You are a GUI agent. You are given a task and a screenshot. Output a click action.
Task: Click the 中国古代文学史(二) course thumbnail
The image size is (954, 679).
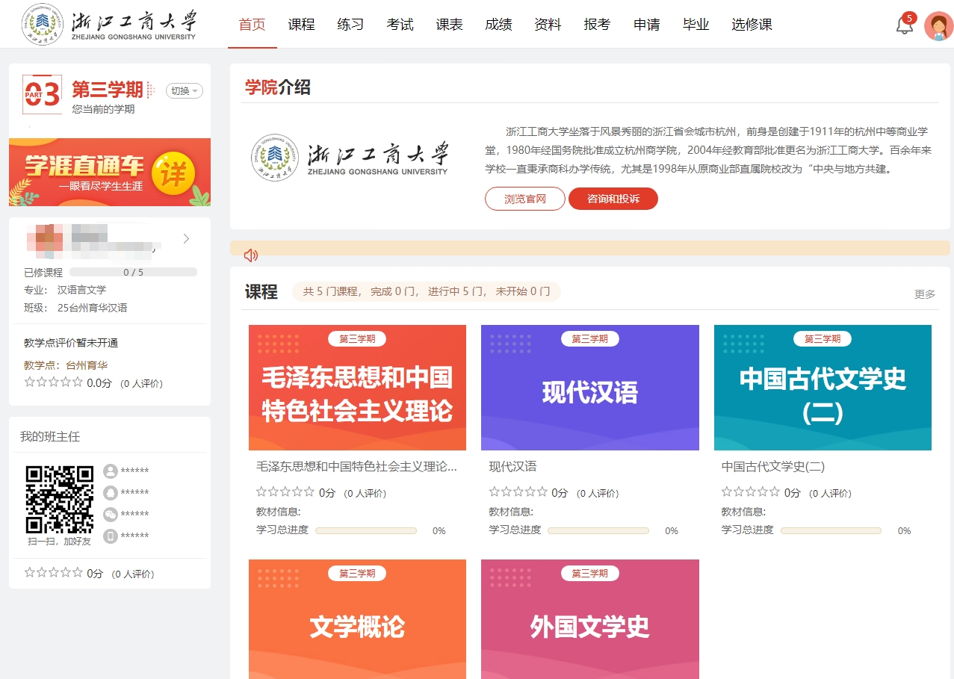[823, 388]
